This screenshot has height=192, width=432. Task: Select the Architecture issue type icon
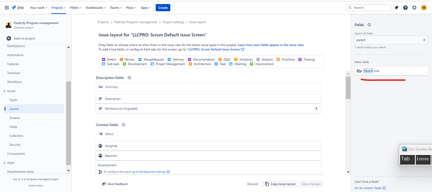click(x=190, y=64)
